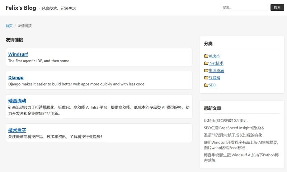Click the 最新文章 sidebar heading
Screen dimensions: 287x172
pyautogui.click(x=212, y=108)
